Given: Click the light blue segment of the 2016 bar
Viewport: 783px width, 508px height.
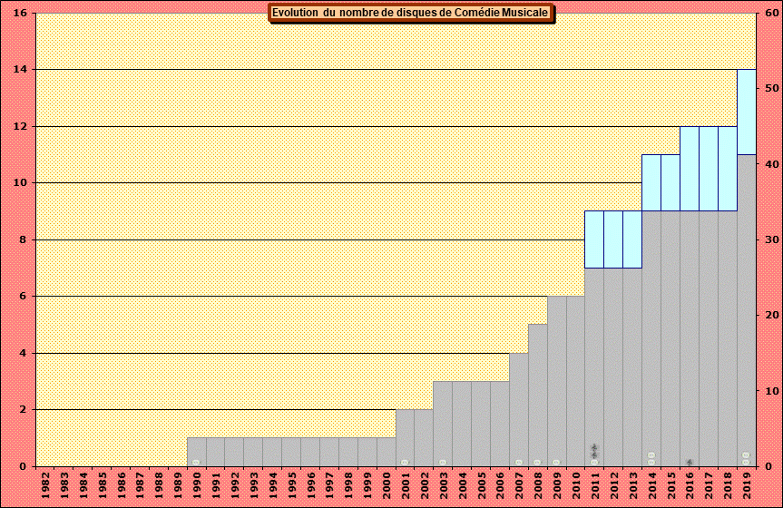Looking at the screenshot, I should tap(690, 169).
